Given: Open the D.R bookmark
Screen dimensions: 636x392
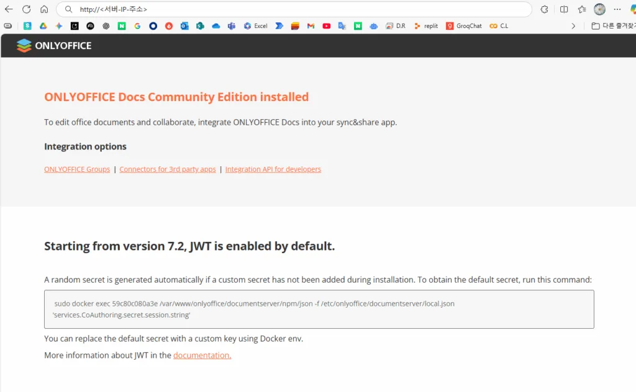Looking at the screenshot, I should tap(396, 26).
